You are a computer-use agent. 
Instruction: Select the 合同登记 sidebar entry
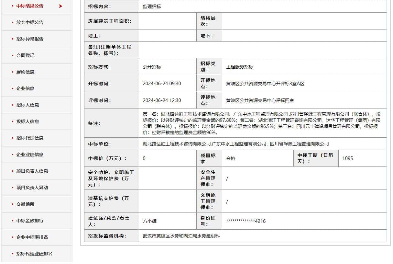(25, 55)
